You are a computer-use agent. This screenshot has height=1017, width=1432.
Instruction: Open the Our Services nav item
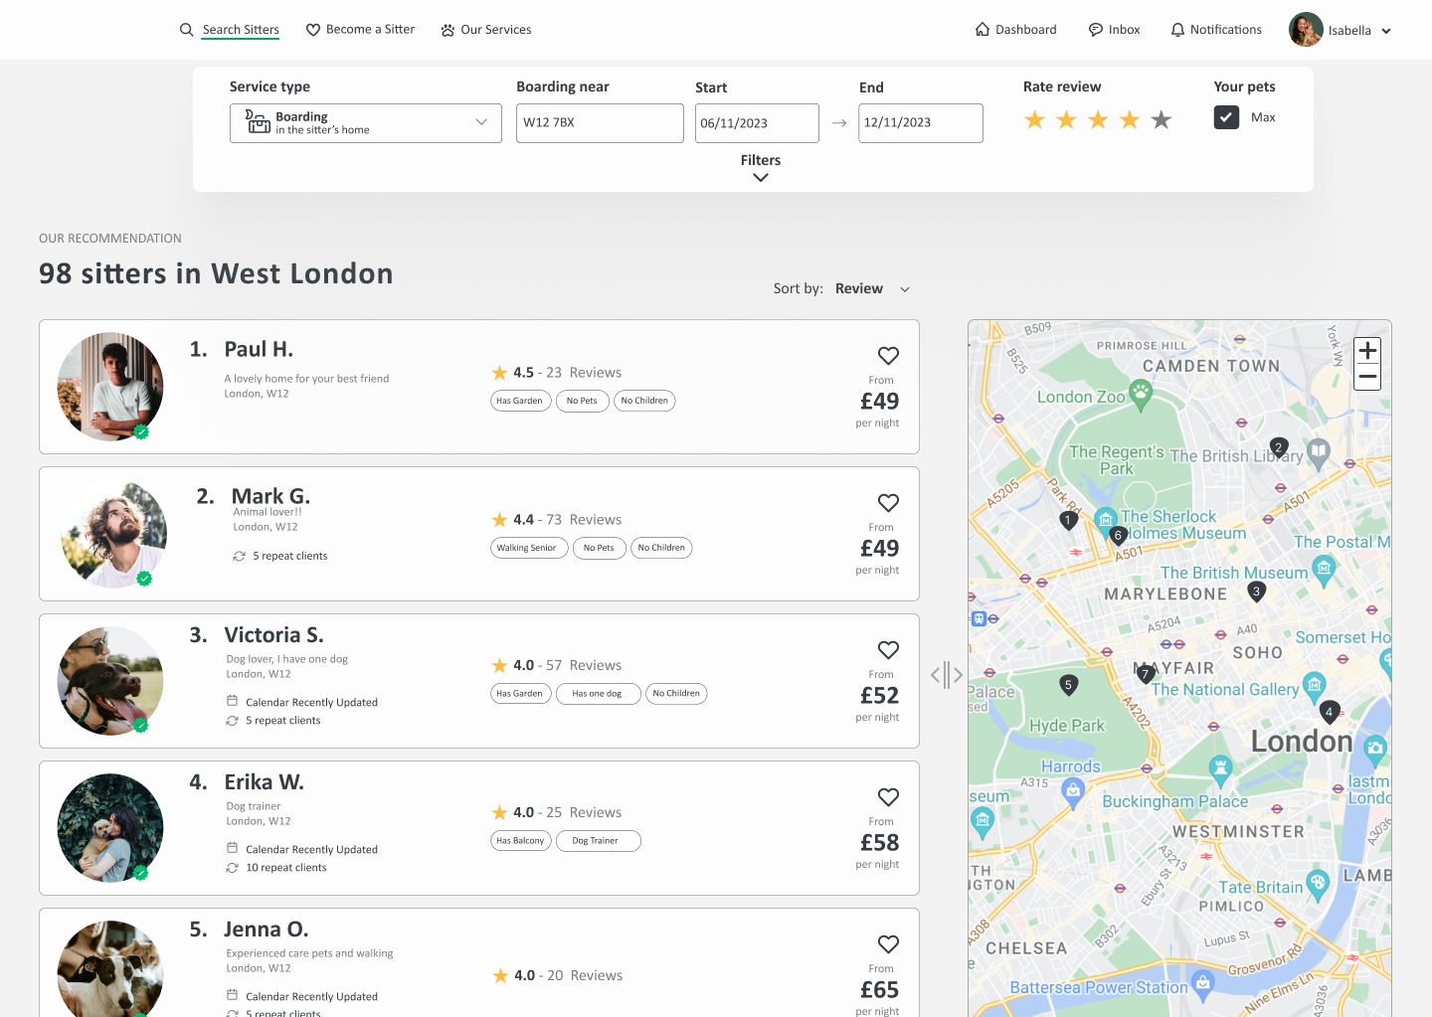(x=496, y=30)
